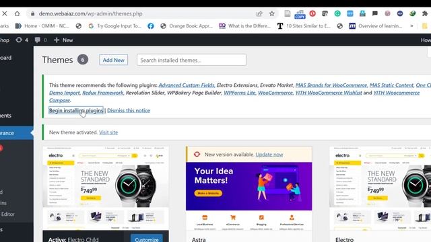Open the Redux Framework plugin link
This screenshot has width=431, height=242.
103,93
